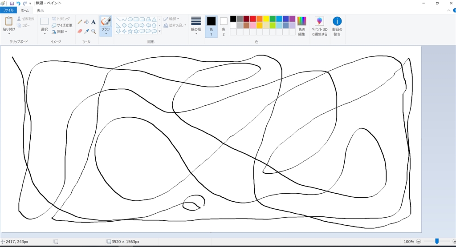Viewport: 456px width, 247px height.
Task: Select the Pencil tool
Action: [80, 22]
